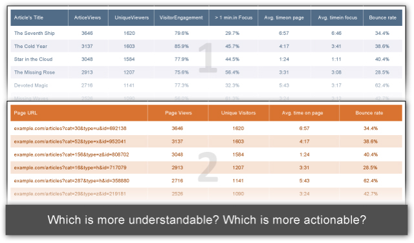Click the orange "Avg. time on page" header
The image size is (414, 243).
(x=302, y=113)
